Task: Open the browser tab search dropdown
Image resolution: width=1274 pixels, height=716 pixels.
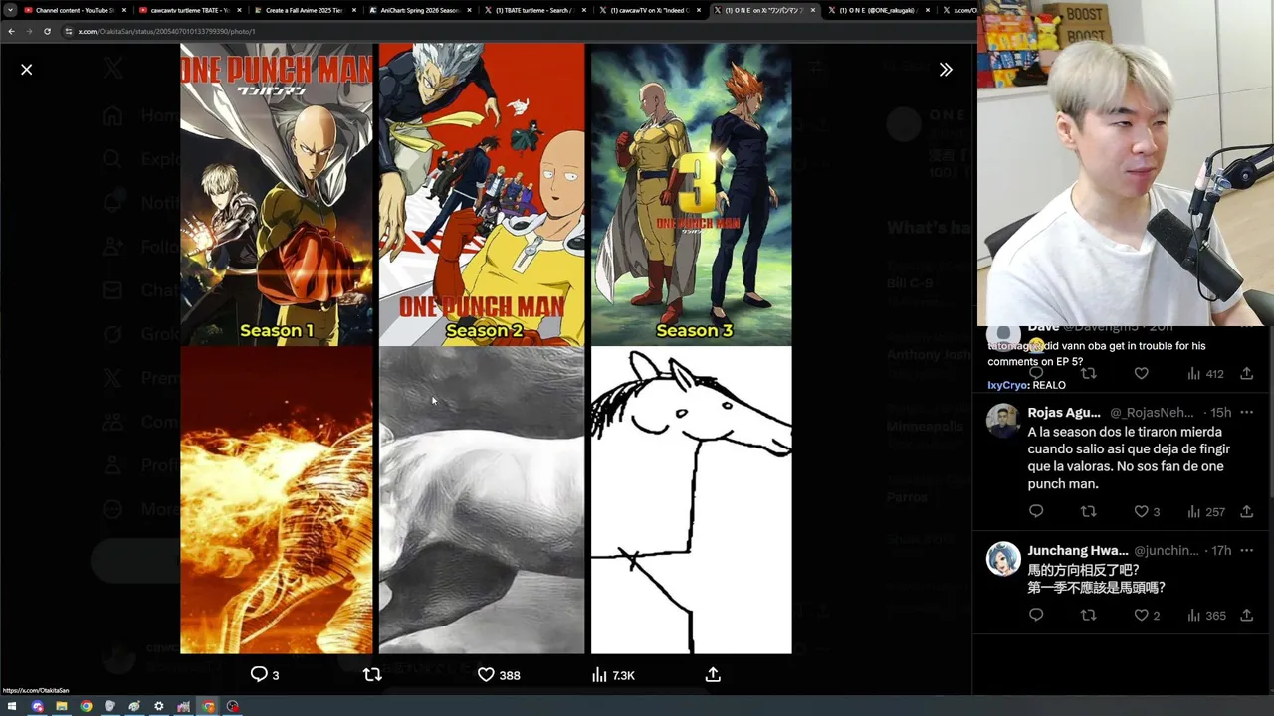Action: tap(10, 10)
